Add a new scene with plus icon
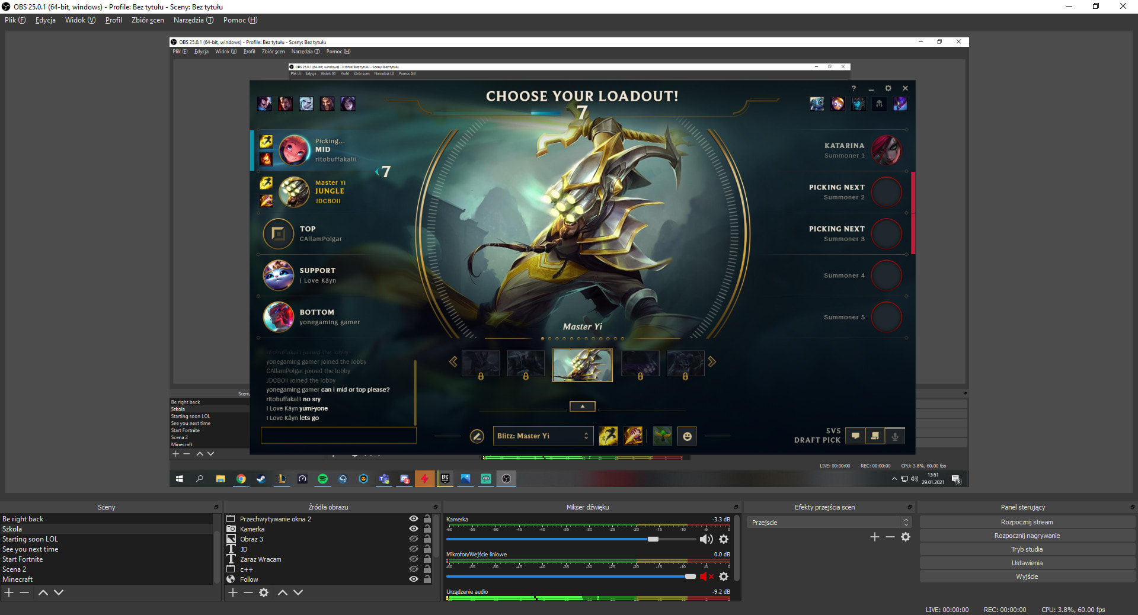This screenshot has width=1138, height=615. [9, 592]
